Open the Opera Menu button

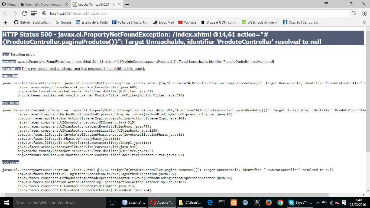click(9, 4)
